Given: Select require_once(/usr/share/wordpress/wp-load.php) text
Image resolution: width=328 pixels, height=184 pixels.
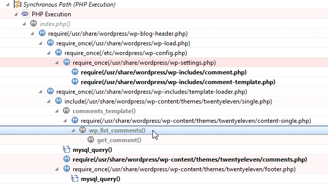Looking at the screenshot, I should [x=123, y=43].
